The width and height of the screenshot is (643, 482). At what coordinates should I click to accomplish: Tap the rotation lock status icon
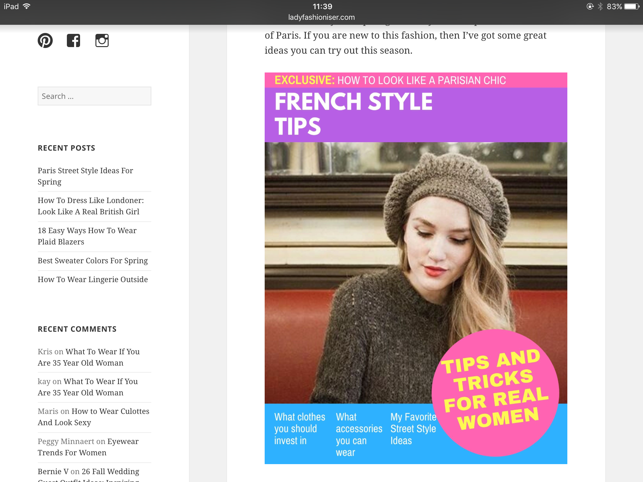(x=590, y=6)
